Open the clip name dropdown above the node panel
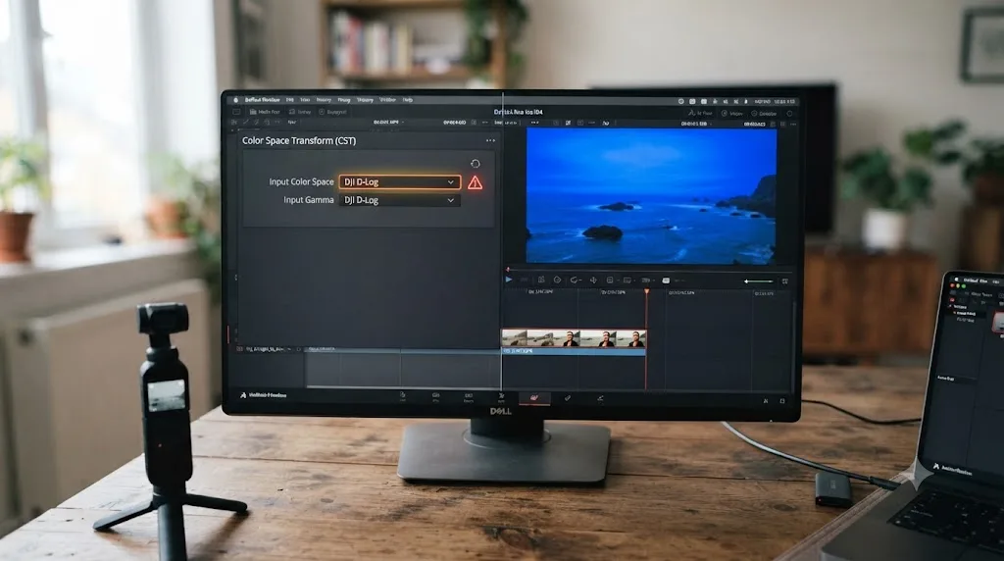Image resolution: width=1004 pixels, height=561 pixels. coord(388,122)
